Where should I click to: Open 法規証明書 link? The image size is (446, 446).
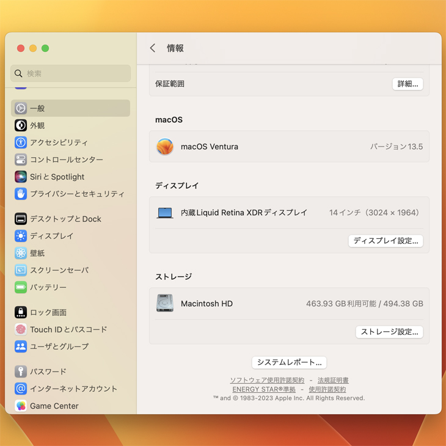point(333,380)
